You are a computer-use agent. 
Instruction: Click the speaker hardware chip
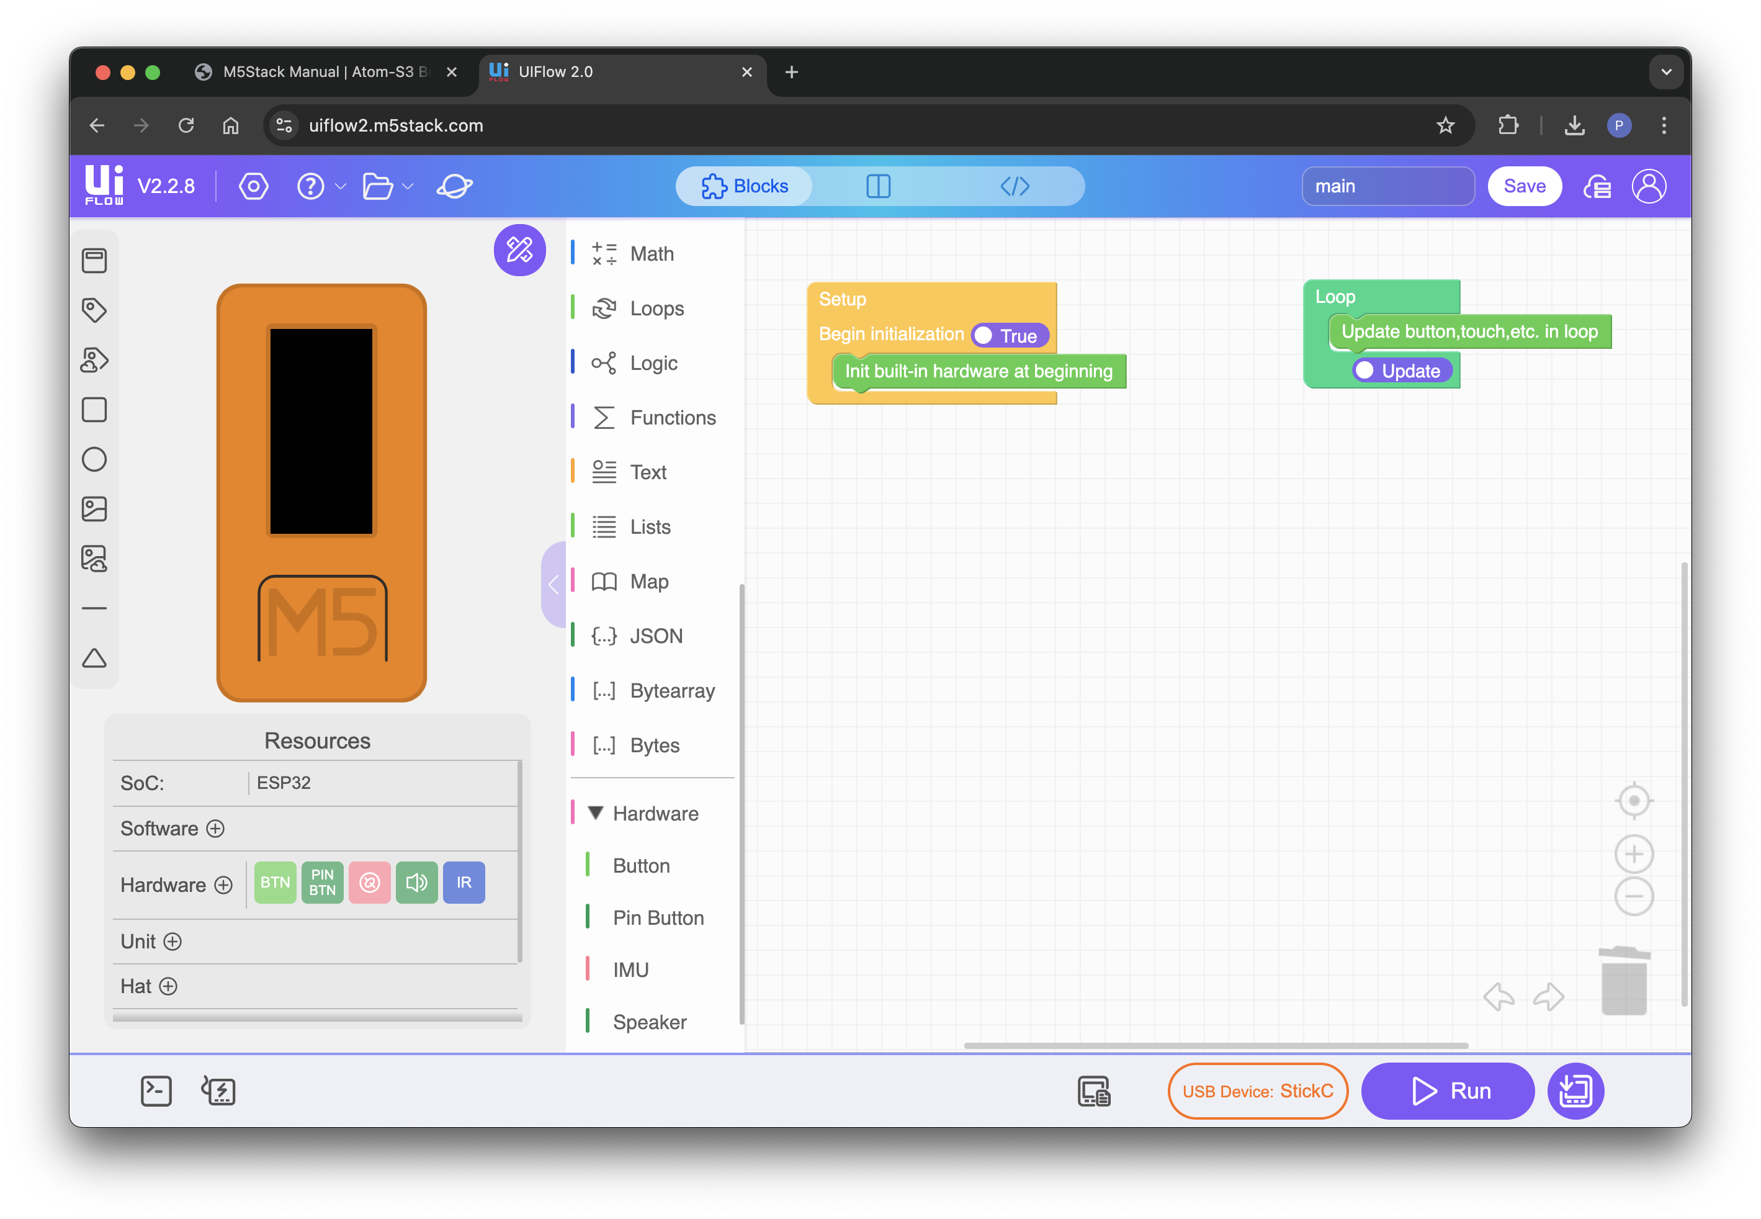416,882
